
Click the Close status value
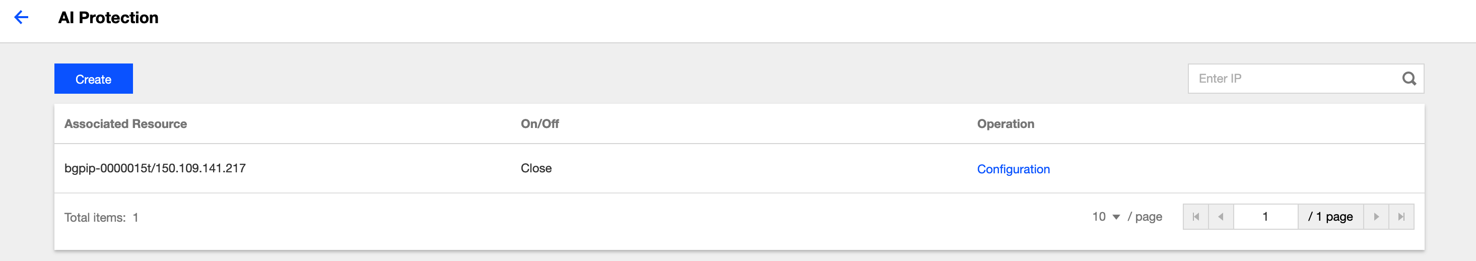(x=535, y=168)
